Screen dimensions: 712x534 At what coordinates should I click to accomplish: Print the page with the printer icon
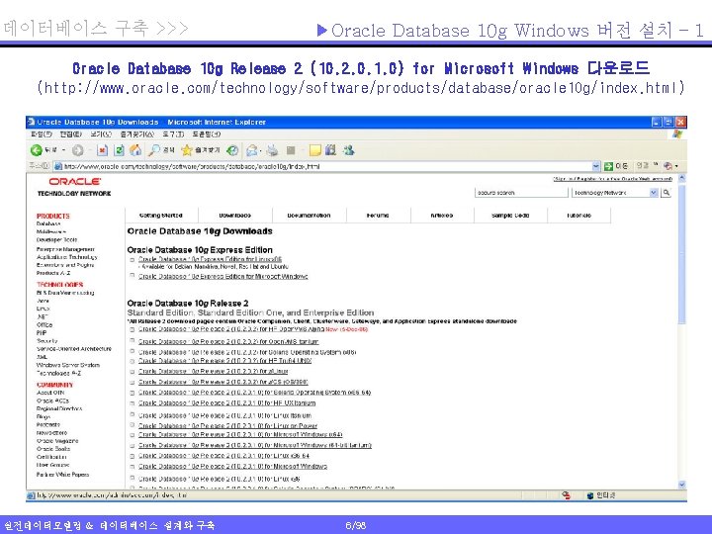click(273, 150)
